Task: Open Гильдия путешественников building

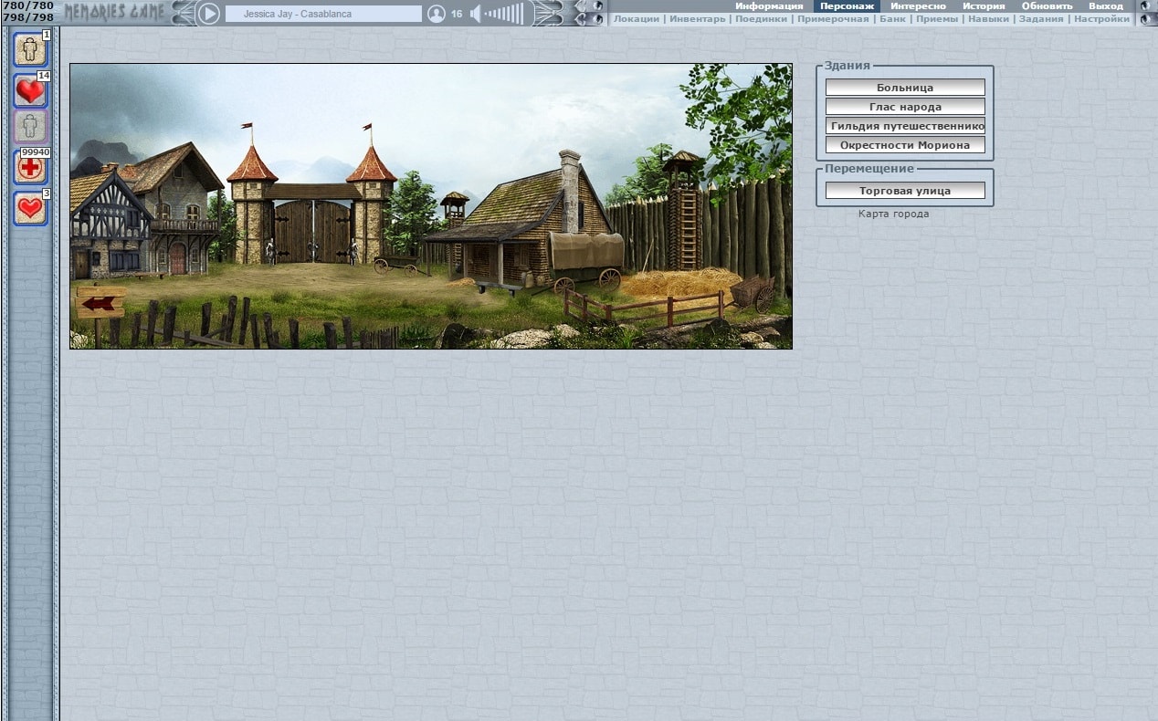Action: [905, 126]
